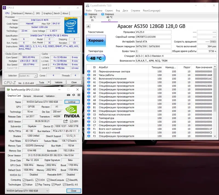Toggle the DirectCompute checkbox
This screenshot has height=195, width=219.
coord(48,180)
